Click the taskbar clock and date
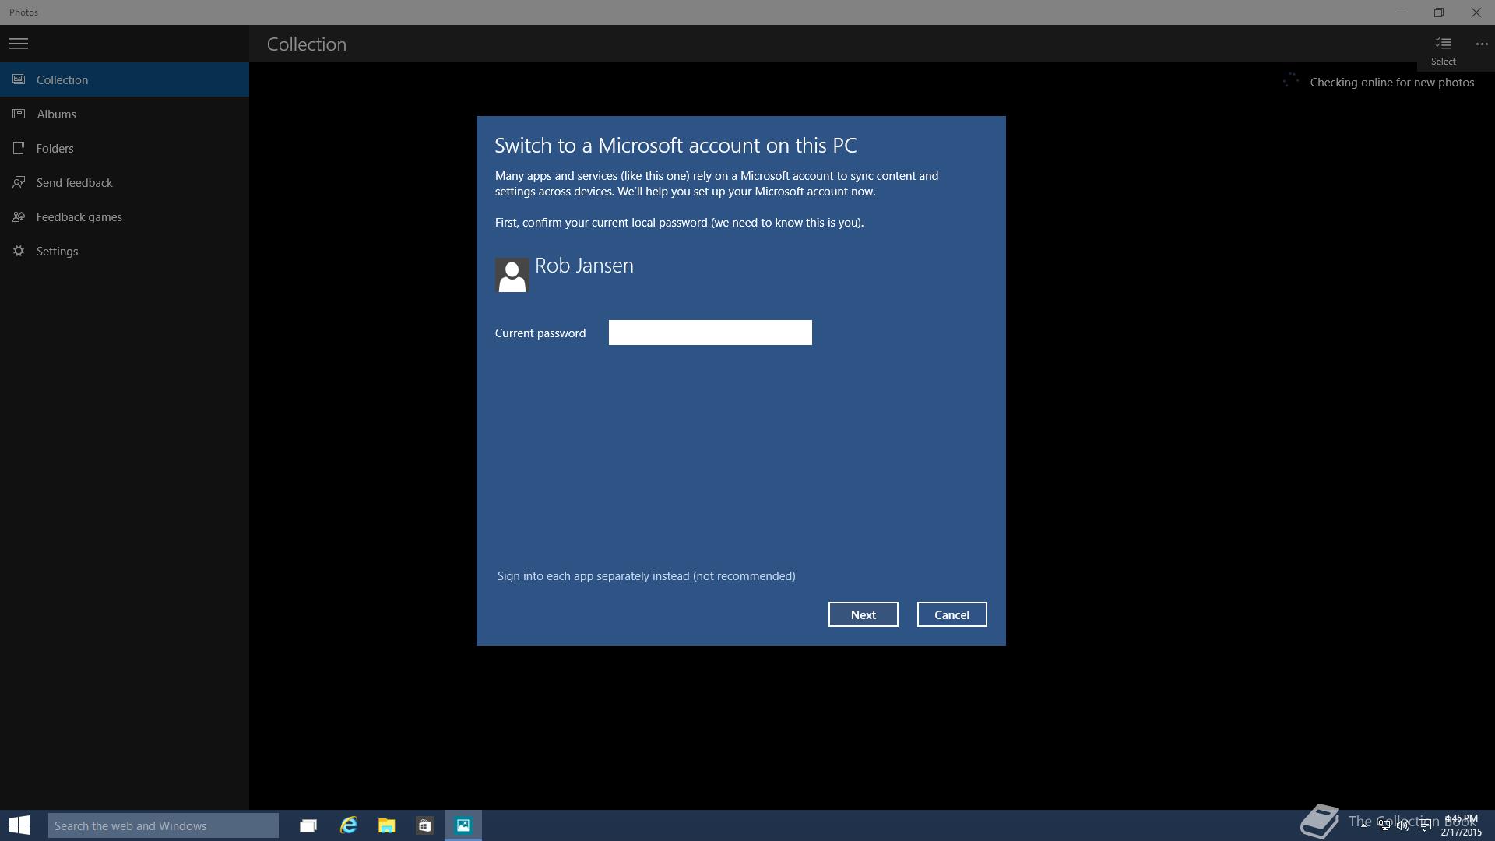Viewport: 1495px width, 841px height. point(1461,825)
